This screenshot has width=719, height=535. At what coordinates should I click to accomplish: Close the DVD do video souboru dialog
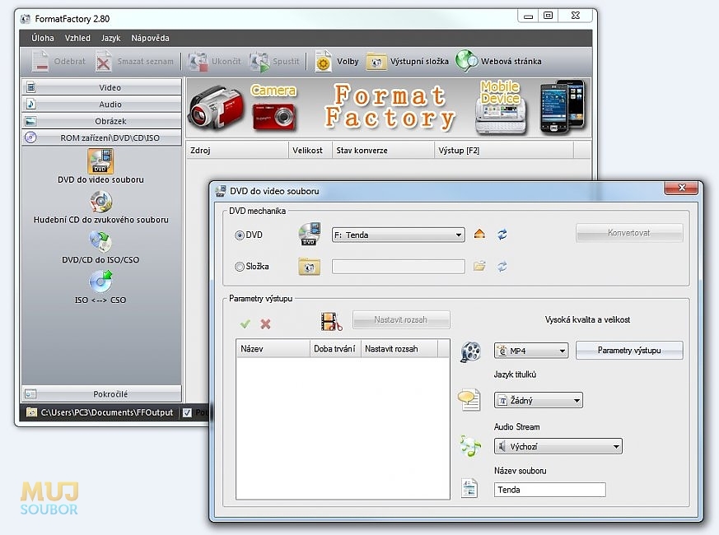(x=681, y=188)
